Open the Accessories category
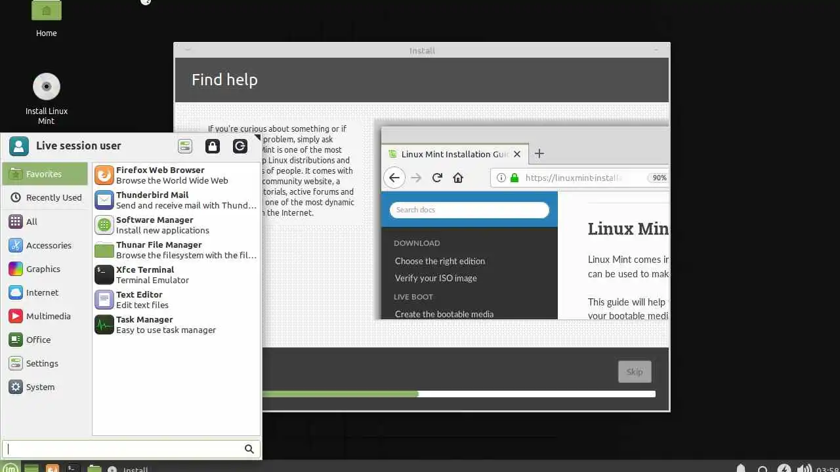Viewport: 840px width, 472px height. pyautogui.click(x=45, y=245)
